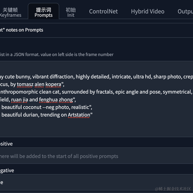This screenshot has width=193, height=193.
Task: Switch to the Output tab
Action: coord(185,12)
